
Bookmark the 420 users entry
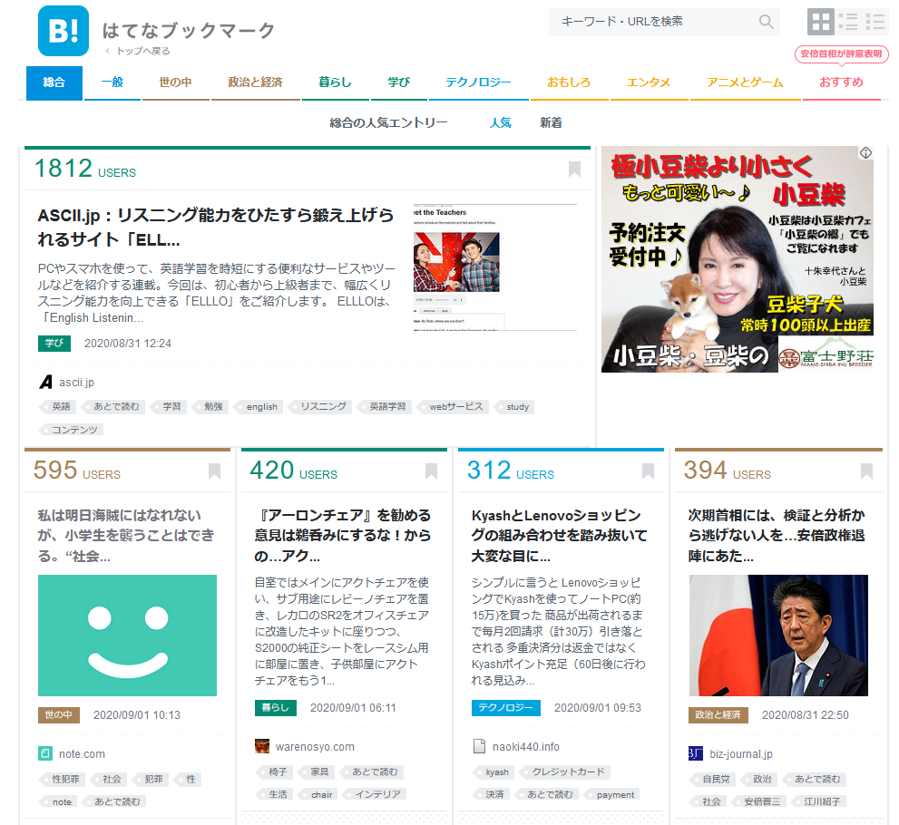point(431,471)
